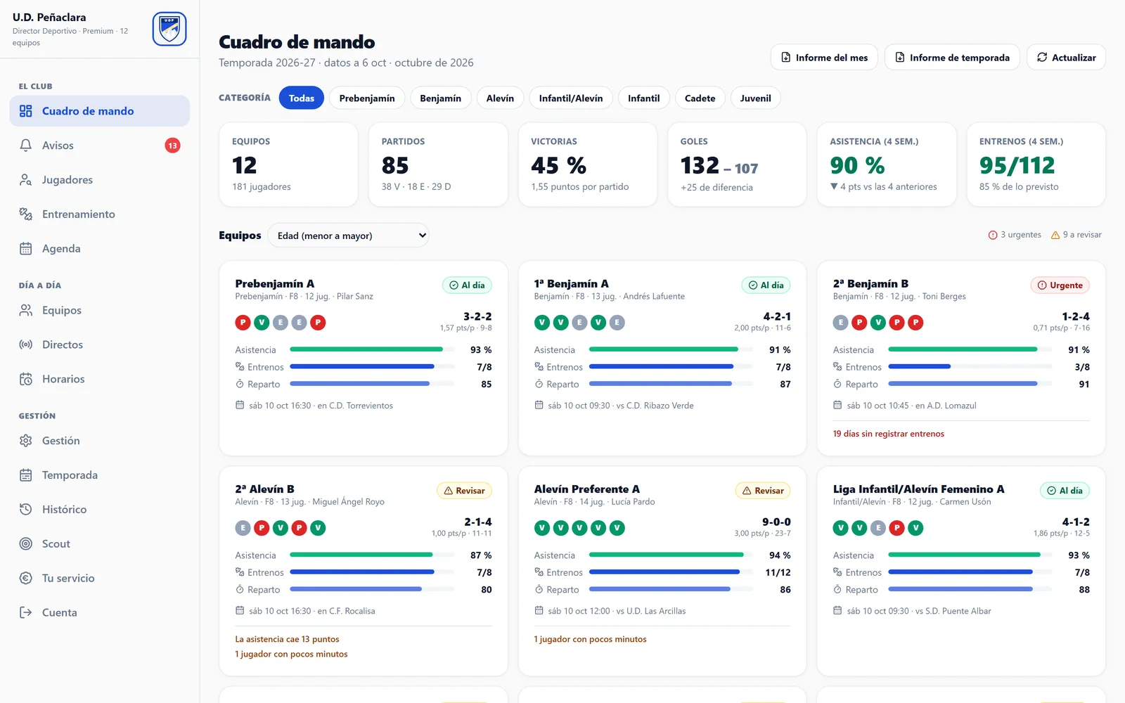Image resolution: width=1125 pixels, height=703 pixels.
Task: Click the Actualizar refresh button
Action: pyautogui.click(x=1066, y=58)
